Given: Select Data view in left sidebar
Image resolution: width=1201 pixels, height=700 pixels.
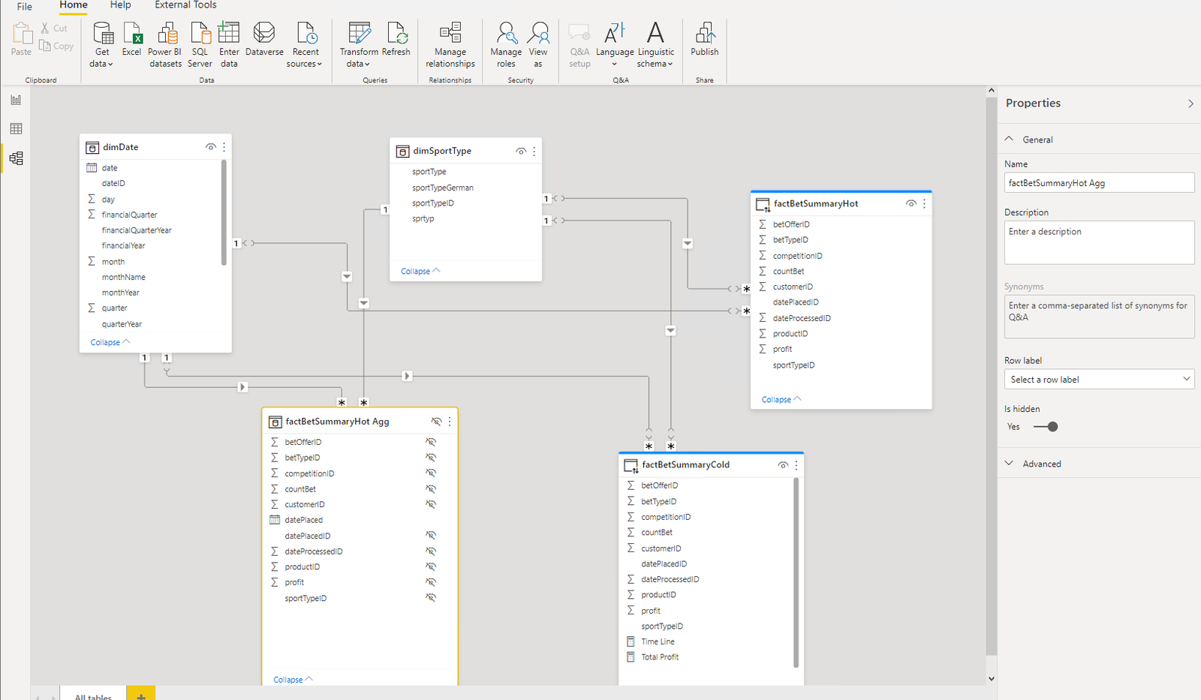Looking at the screenshot, I should (16, 128).
